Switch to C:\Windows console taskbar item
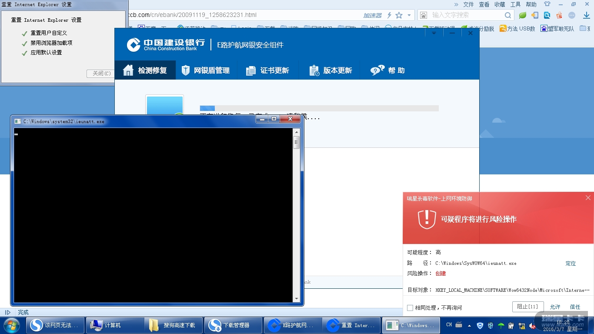Screen dimensions: 594x334 coord(411,325)
